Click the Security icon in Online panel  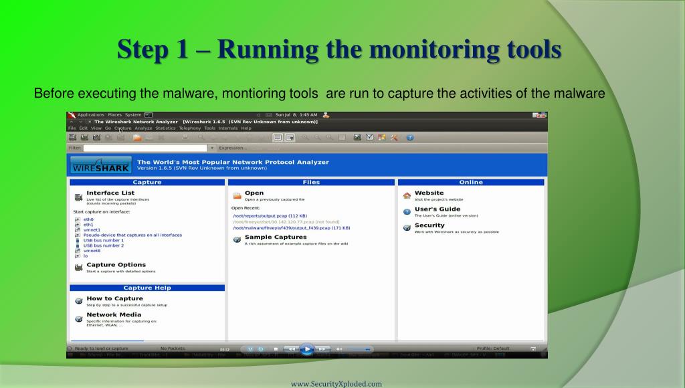click(x=407, y=227)
